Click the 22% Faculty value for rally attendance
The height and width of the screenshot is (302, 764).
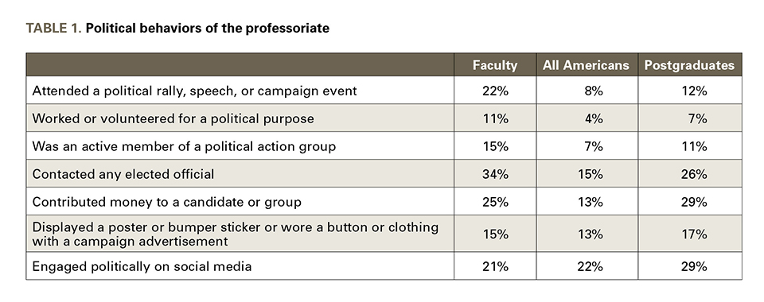[x=495, y=91]
